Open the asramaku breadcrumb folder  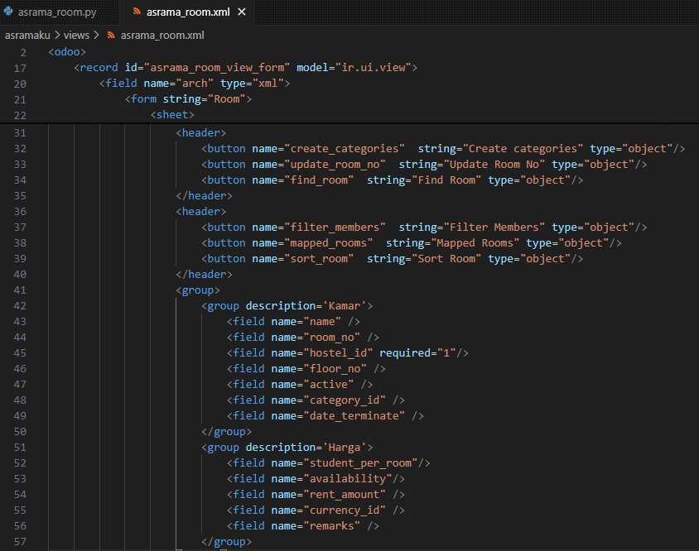click(x=27, y=36)
